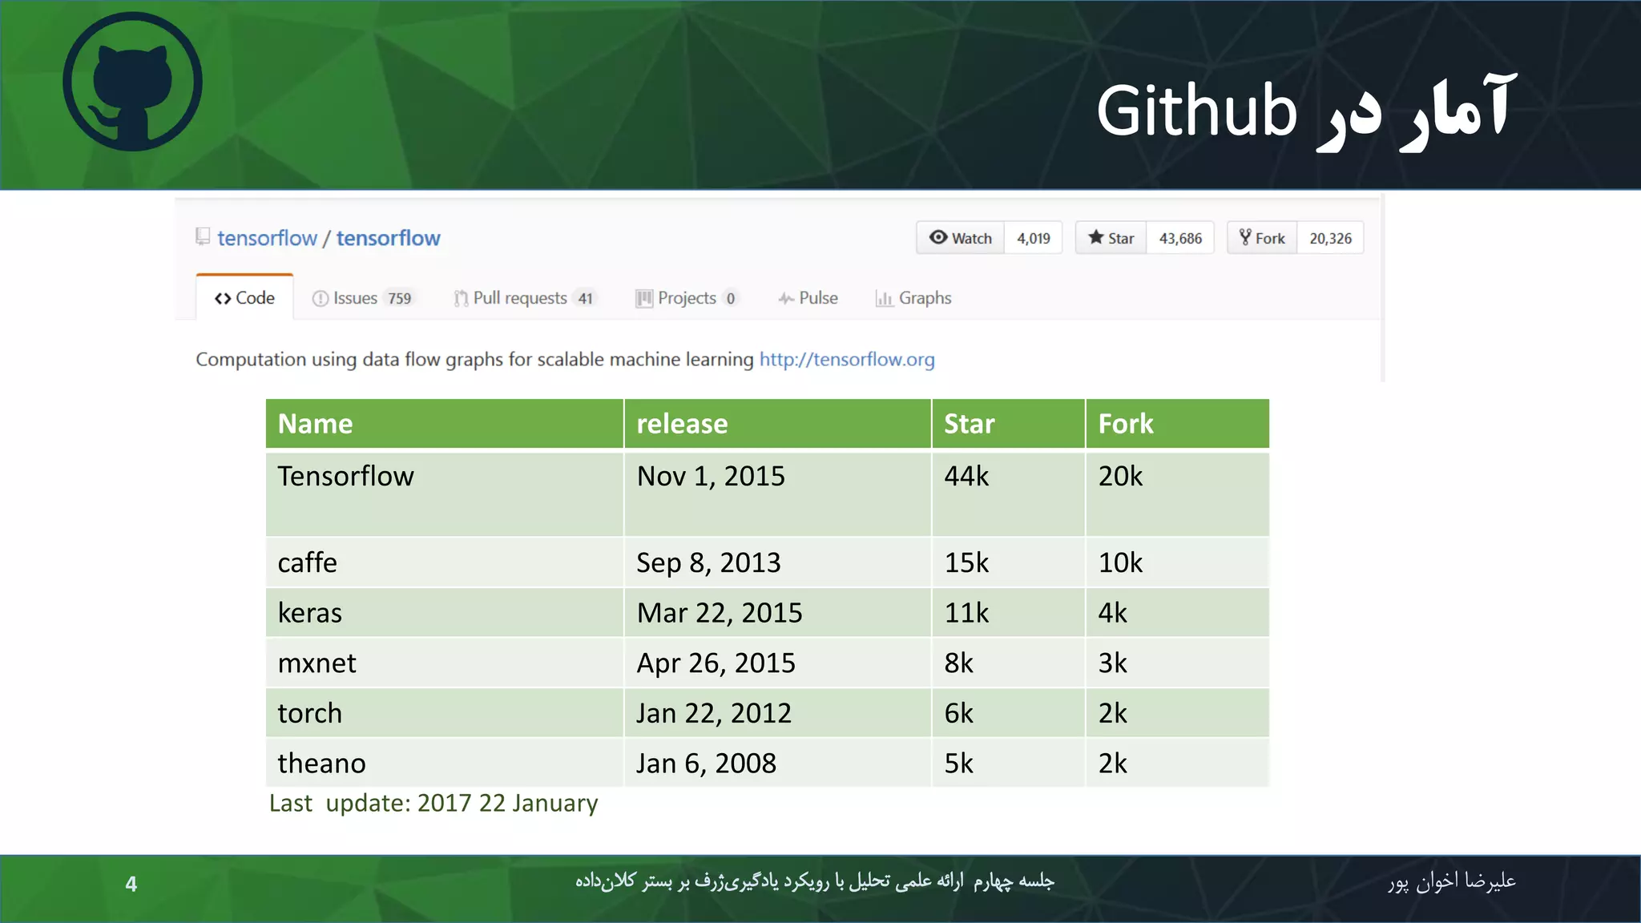Select the Jan 22, 2012 cell

[x=777, y=713]
